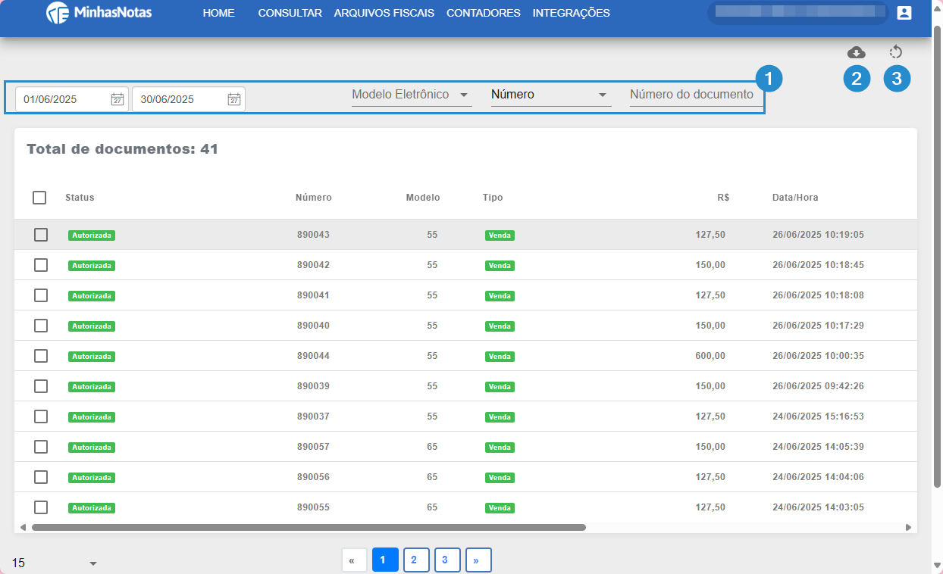Viewport: 943px width, 574px height.
Task: Click Venda badge for document 890055
Action: [x=500, y=508]
